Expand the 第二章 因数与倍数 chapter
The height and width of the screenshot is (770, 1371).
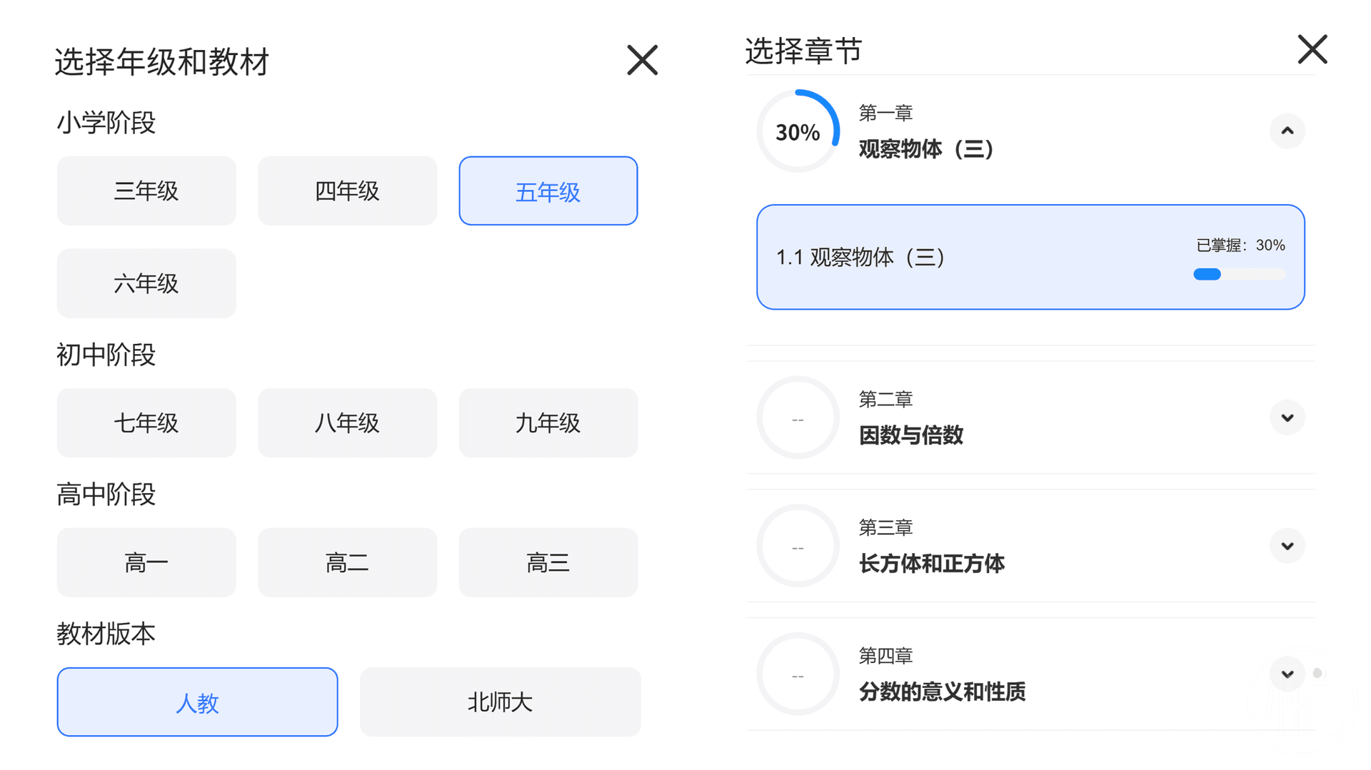tap(1287, 417)
